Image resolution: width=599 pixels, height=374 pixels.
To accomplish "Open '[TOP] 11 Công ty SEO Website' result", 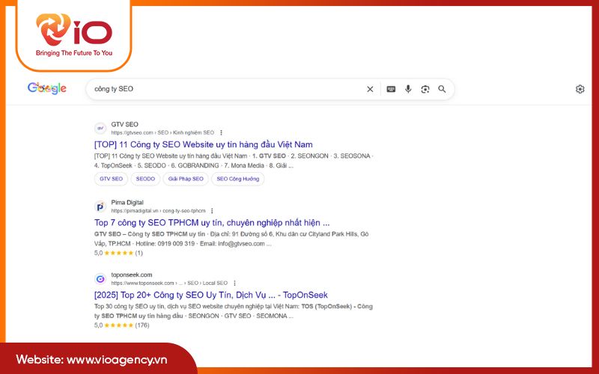I will (x=203, y=144).
